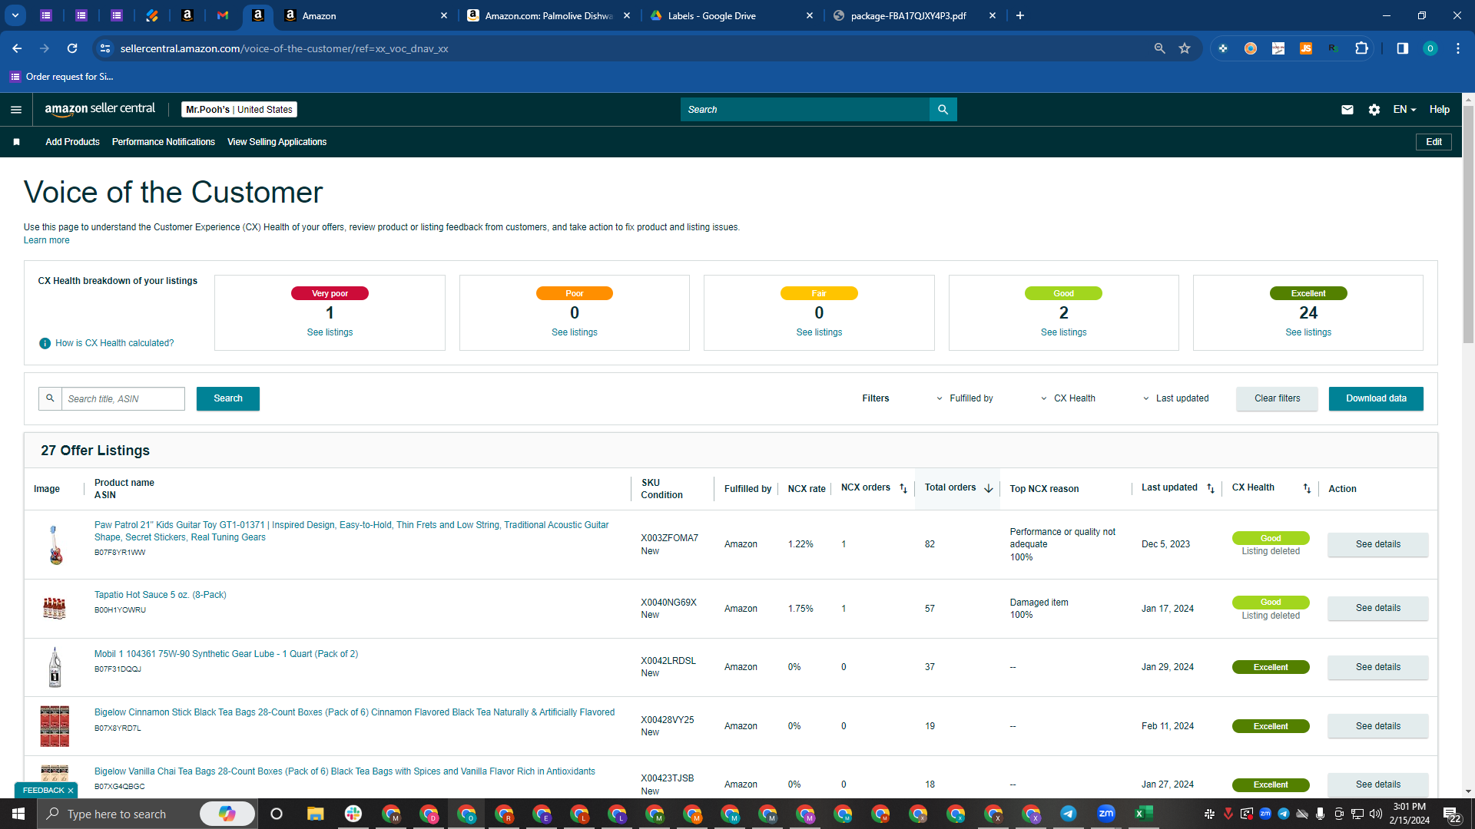Sort by Last updated arrows
This screenshot has height=829, width=1475.
1211,488
